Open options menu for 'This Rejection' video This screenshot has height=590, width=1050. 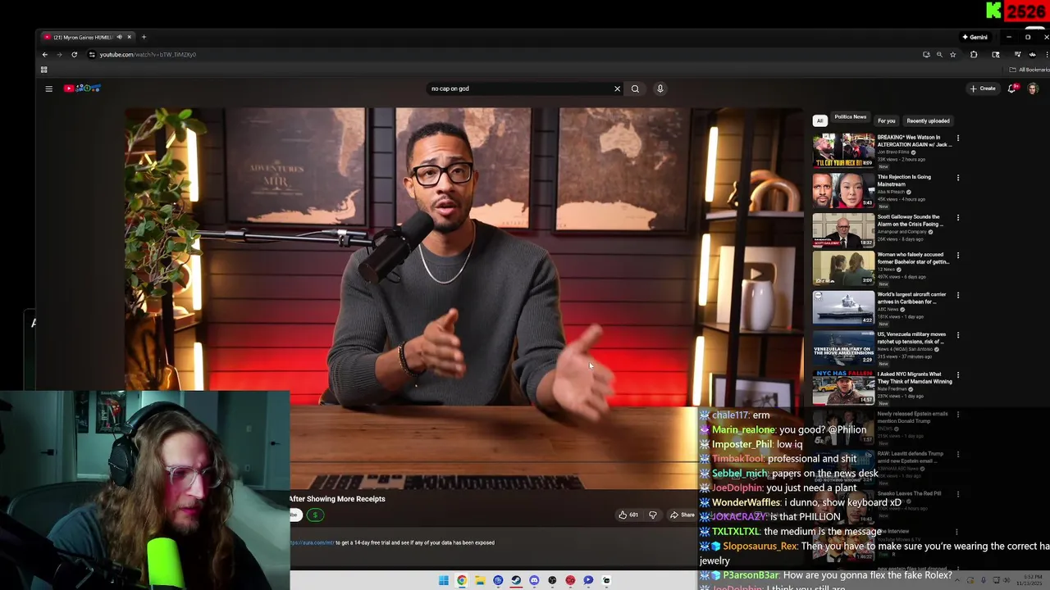pos(957,178)
